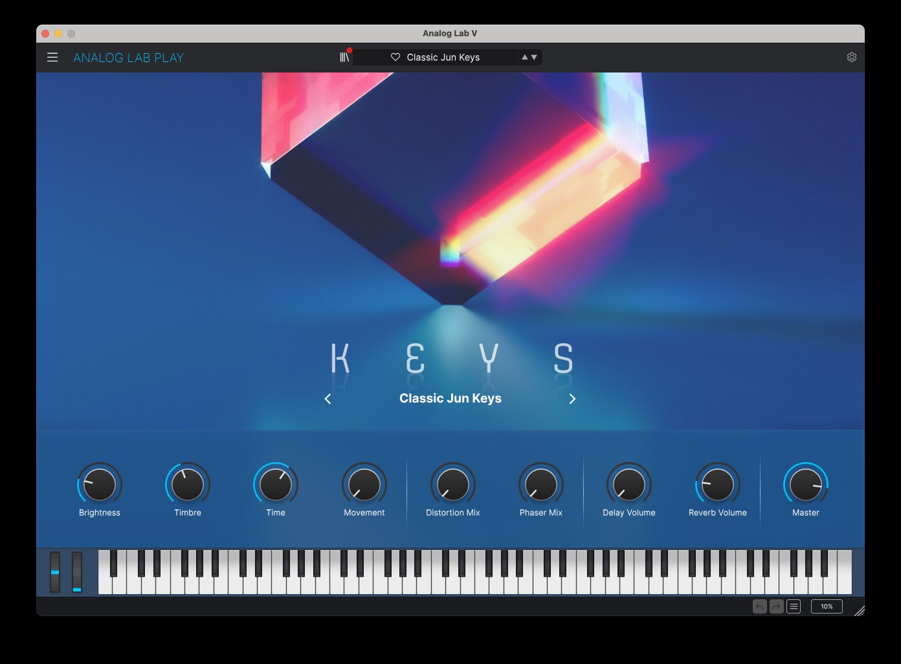
Task: Click the 10% CPU meter
Action: tap(827, 606)
